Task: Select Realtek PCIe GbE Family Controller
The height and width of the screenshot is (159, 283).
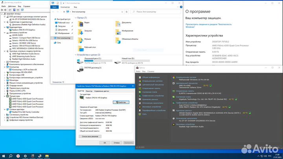Action: point(26,112)
